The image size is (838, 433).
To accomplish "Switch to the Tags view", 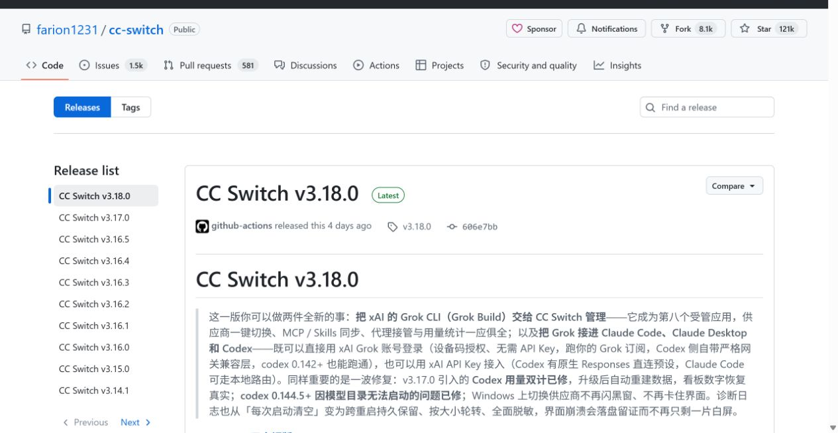I will [131, 107].
